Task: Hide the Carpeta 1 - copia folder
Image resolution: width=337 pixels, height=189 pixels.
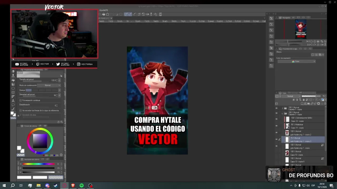Action: coord(276,108)
